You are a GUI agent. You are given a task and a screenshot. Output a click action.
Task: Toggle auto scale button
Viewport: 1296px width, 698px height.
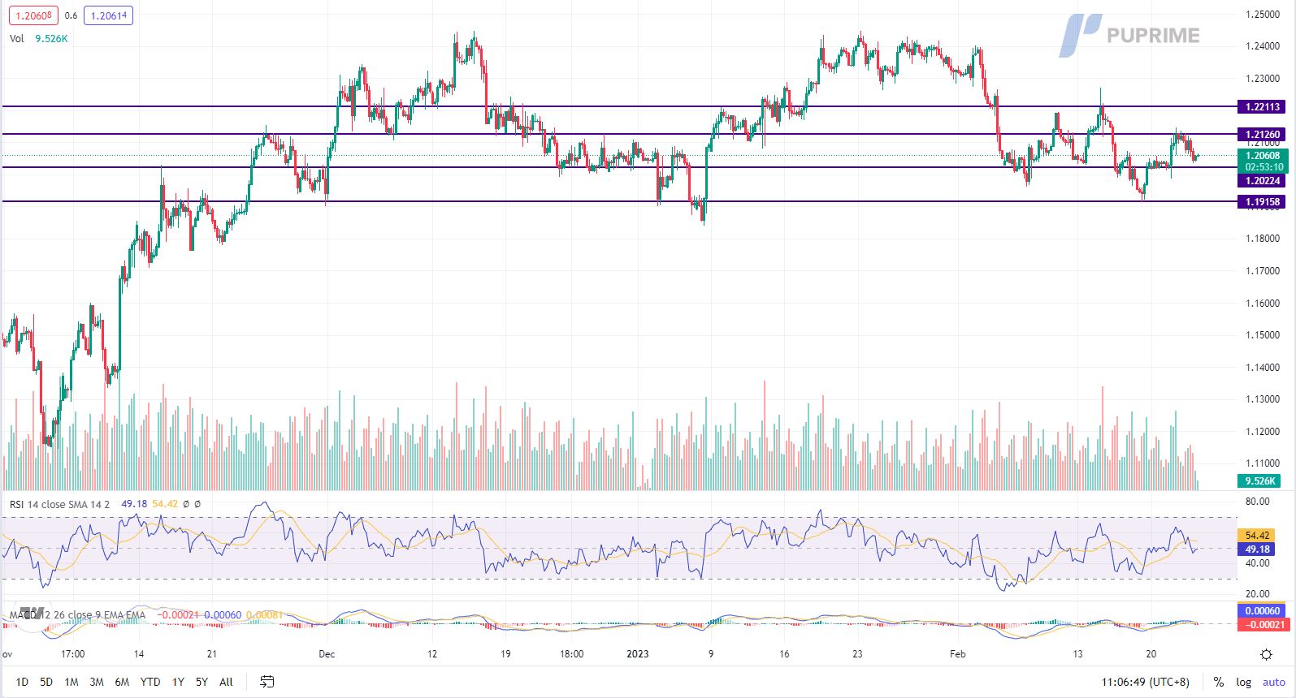click(x=1274, y=682)
